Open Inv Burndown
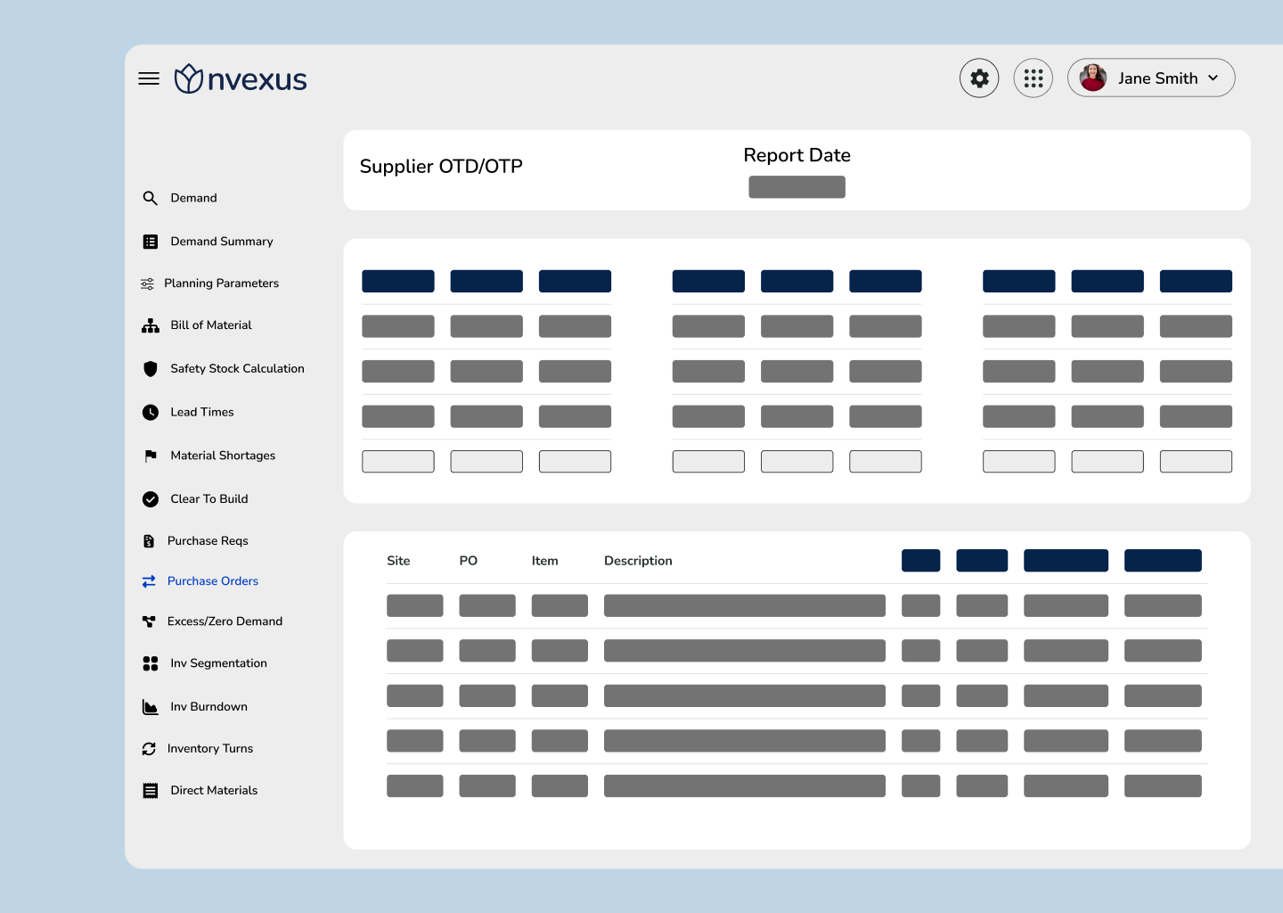Viewport: 1283px width, 913px height. (209, 707)
